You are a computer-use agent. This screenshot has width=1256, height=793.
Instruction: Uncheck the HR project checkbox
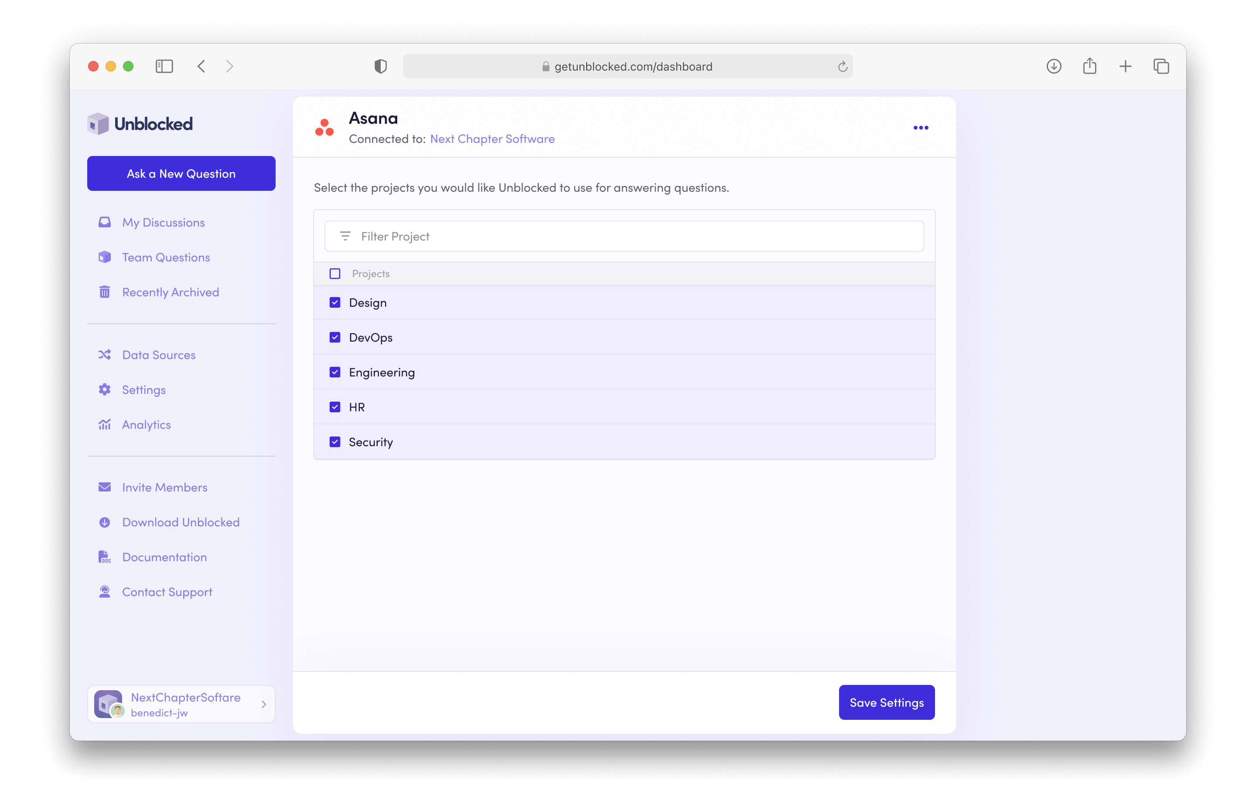coord(335,407)
